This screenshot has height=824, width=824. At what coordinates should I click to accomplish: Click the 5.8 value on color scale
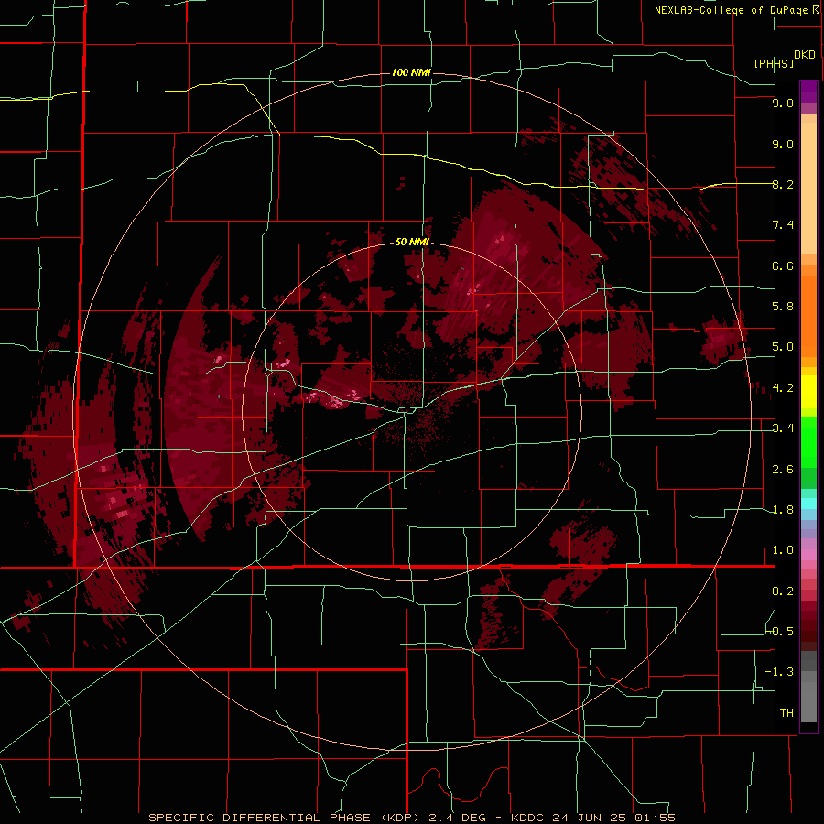click(x=783, y=307)
